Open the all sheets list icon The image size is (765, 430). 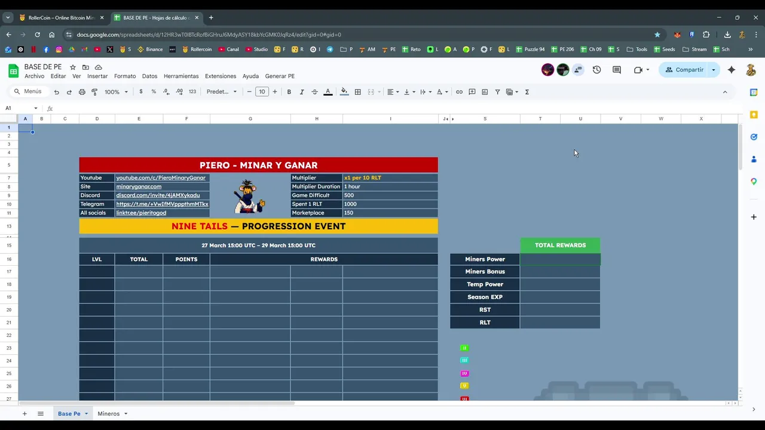pyautogui.click(x=41, y=414)
